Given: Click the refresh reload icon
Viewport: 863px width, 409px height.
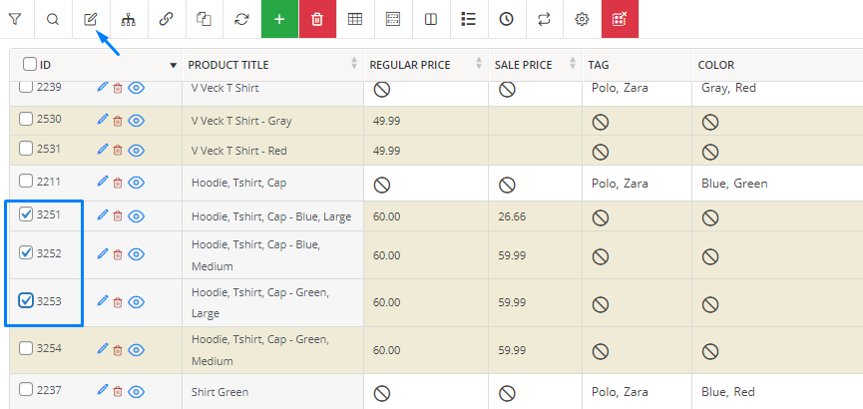Looking at the screenshot, I should 241,19.
